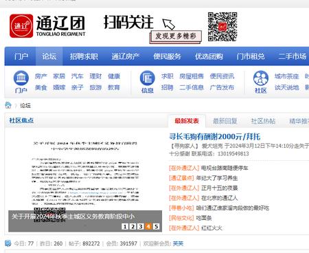The height and width of the screenshot is (253, 309).
Task: Open the 教育 sub-navigation link
Action: click(114, 87)
